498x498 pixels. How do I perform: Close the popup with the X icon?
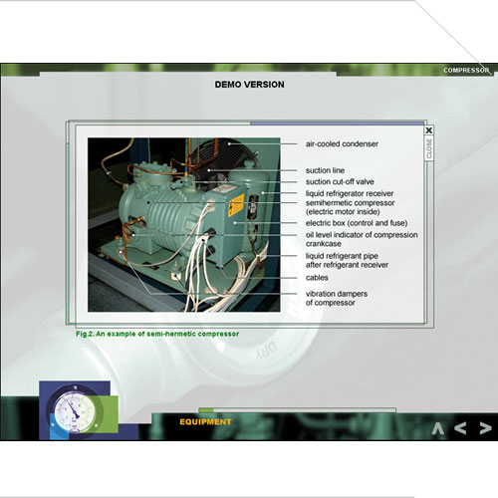tap(429, 130)
